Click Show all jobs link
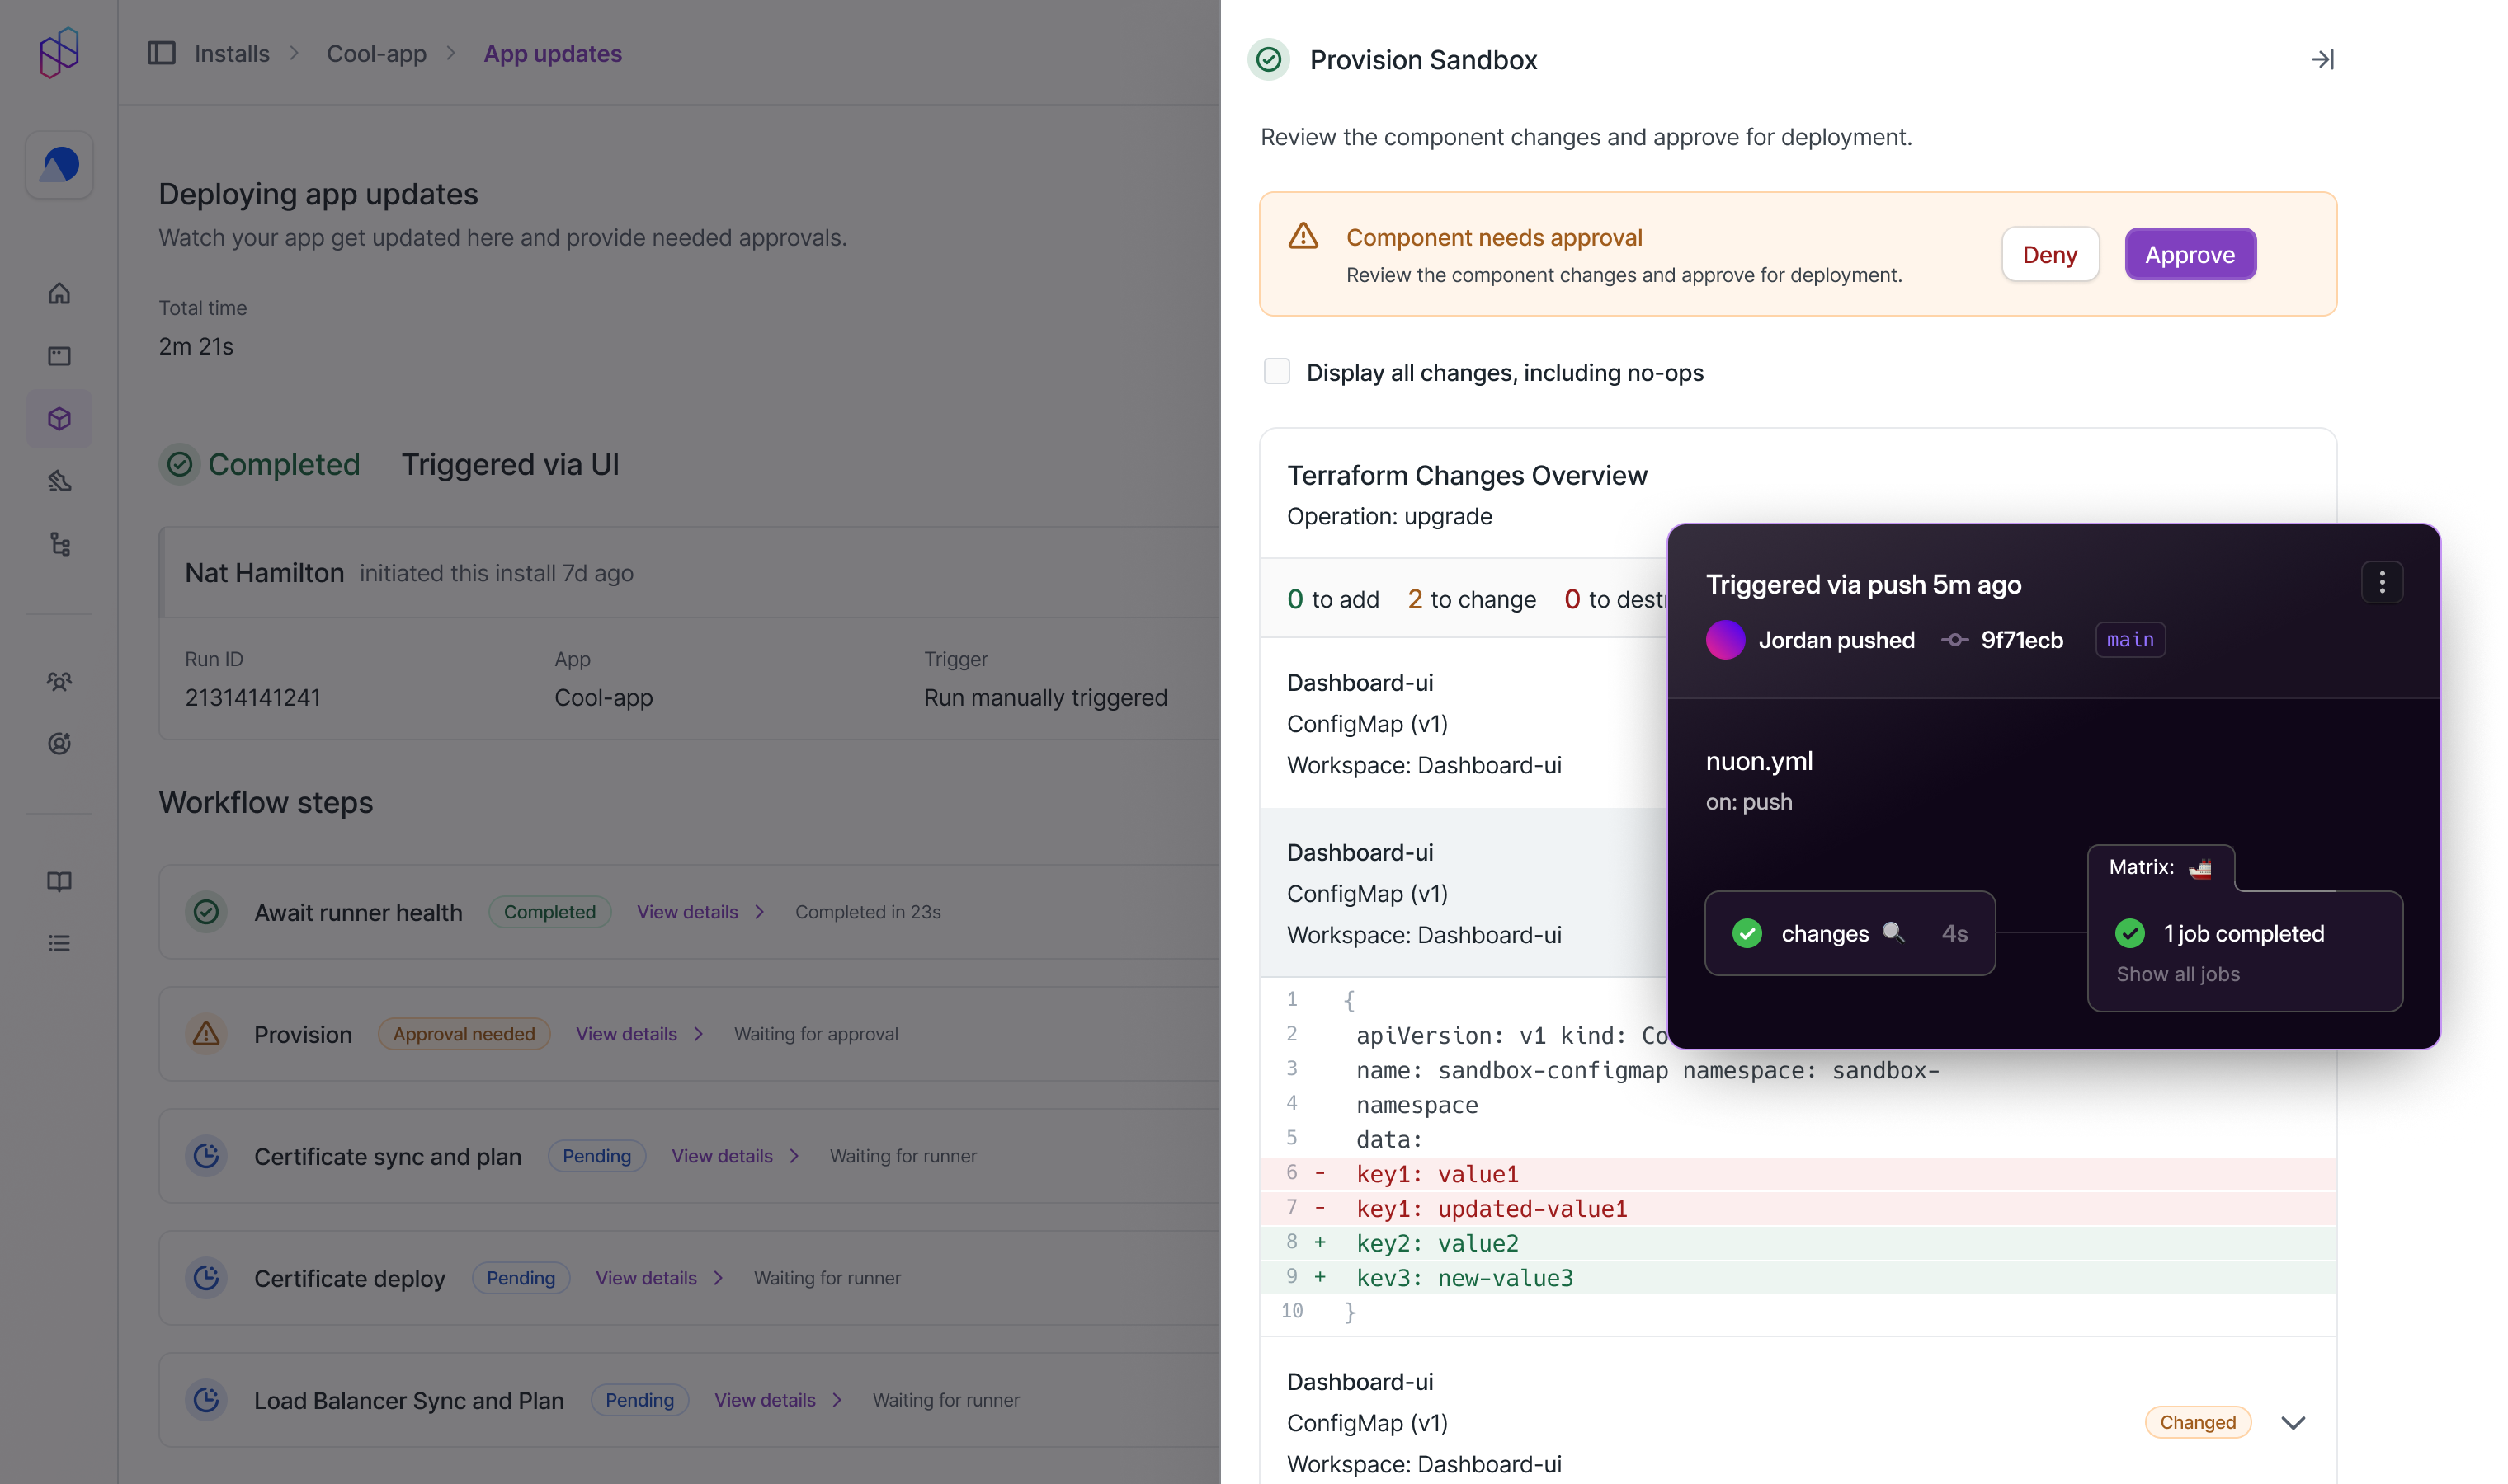The height and width of the screenshot is (1484, 2508). [x=2177, y=974]
